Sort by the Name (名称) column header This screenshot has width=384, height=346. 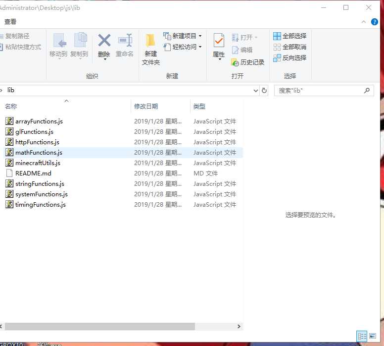click(11, 107)
